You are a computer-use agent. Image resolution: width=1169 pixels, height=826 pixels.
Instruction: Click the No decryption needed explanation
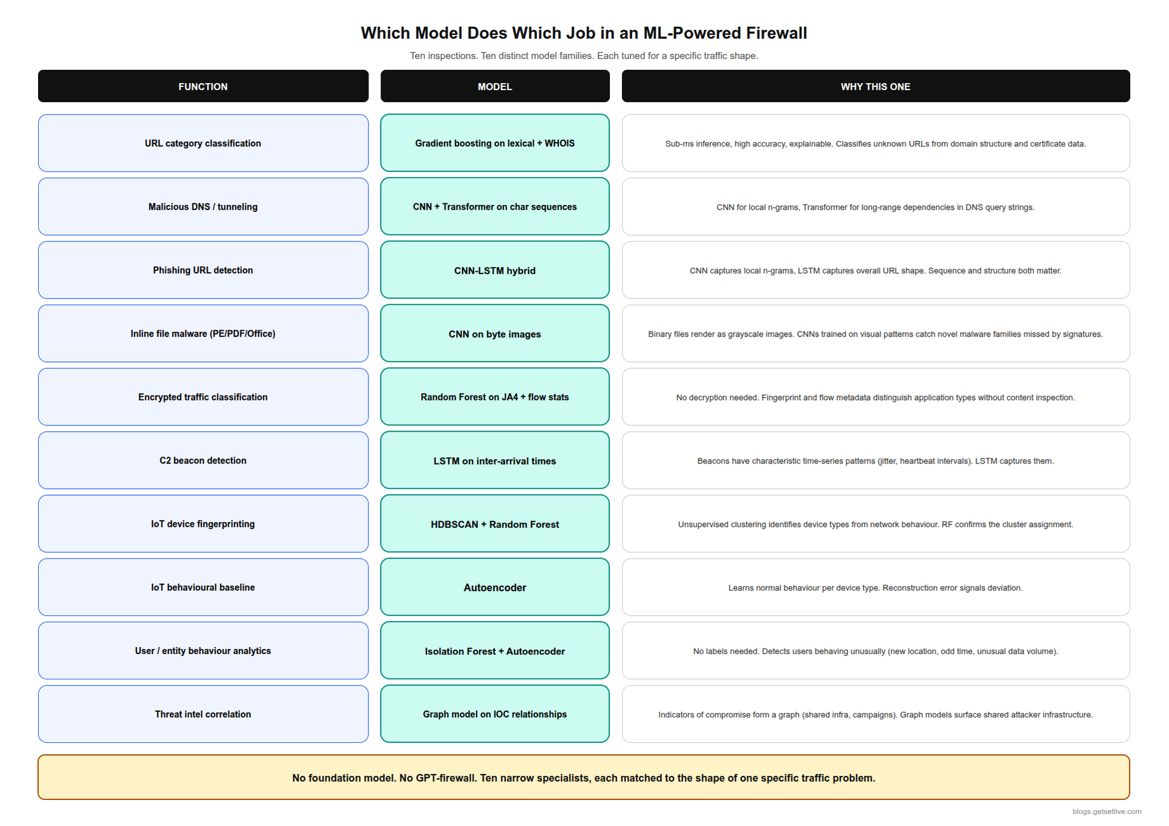coord(875,397)
